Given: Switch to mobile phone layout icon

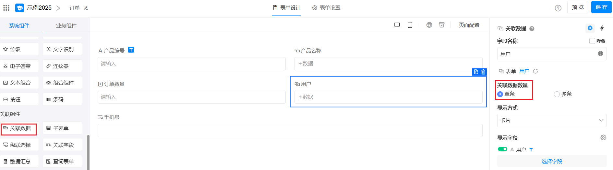Looking at the screenshot, I should pyautogui.click(x=410, y=25).
